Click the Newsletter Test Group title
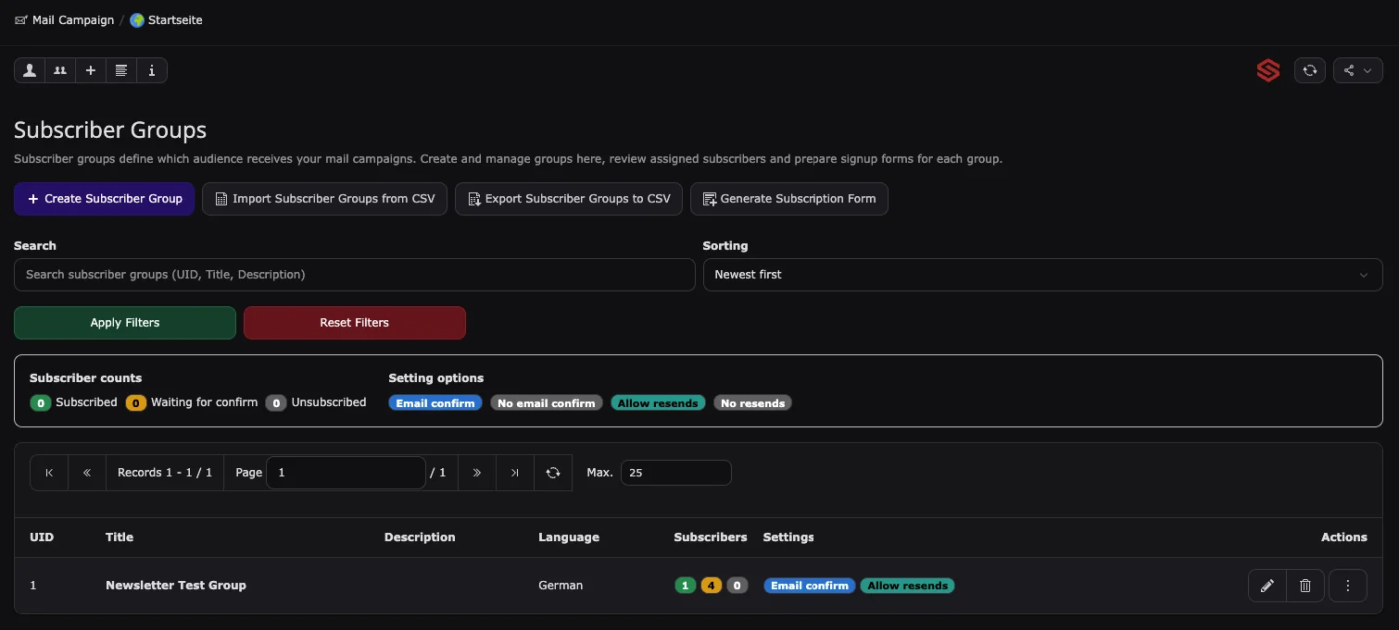 click(176, 586)
